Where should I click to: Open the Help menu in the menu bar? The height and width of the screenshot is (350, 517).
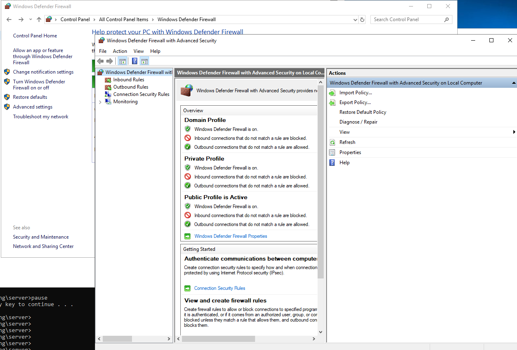click(x=155, y=51)
